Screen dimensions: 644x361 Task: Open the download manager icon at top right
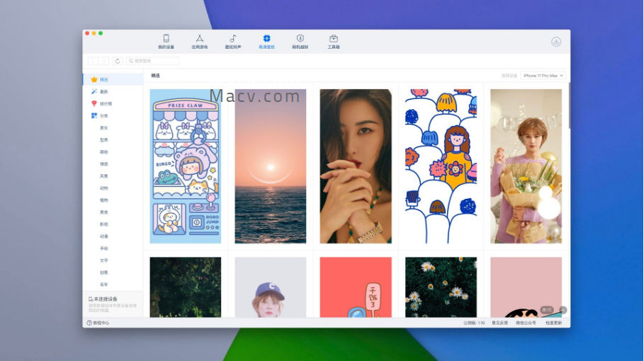(556, 42)
